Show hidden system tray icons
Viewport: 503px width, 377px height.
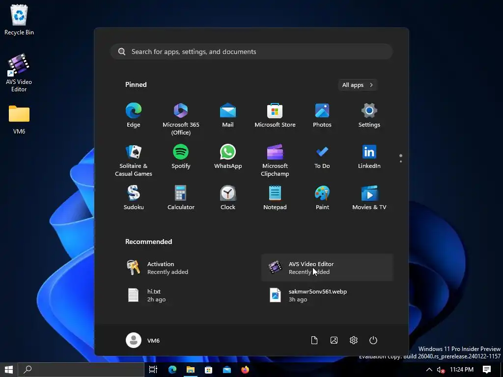tap(429, 370)
